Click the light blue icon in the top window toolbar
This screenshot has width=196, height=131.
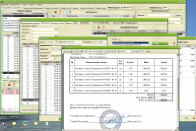[x=65, y=12]
